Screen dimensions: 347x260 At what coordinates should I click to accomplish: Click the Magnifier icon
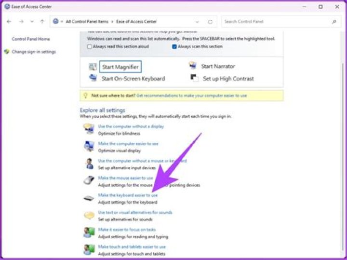pyautogui.click(x=93, y=67)
